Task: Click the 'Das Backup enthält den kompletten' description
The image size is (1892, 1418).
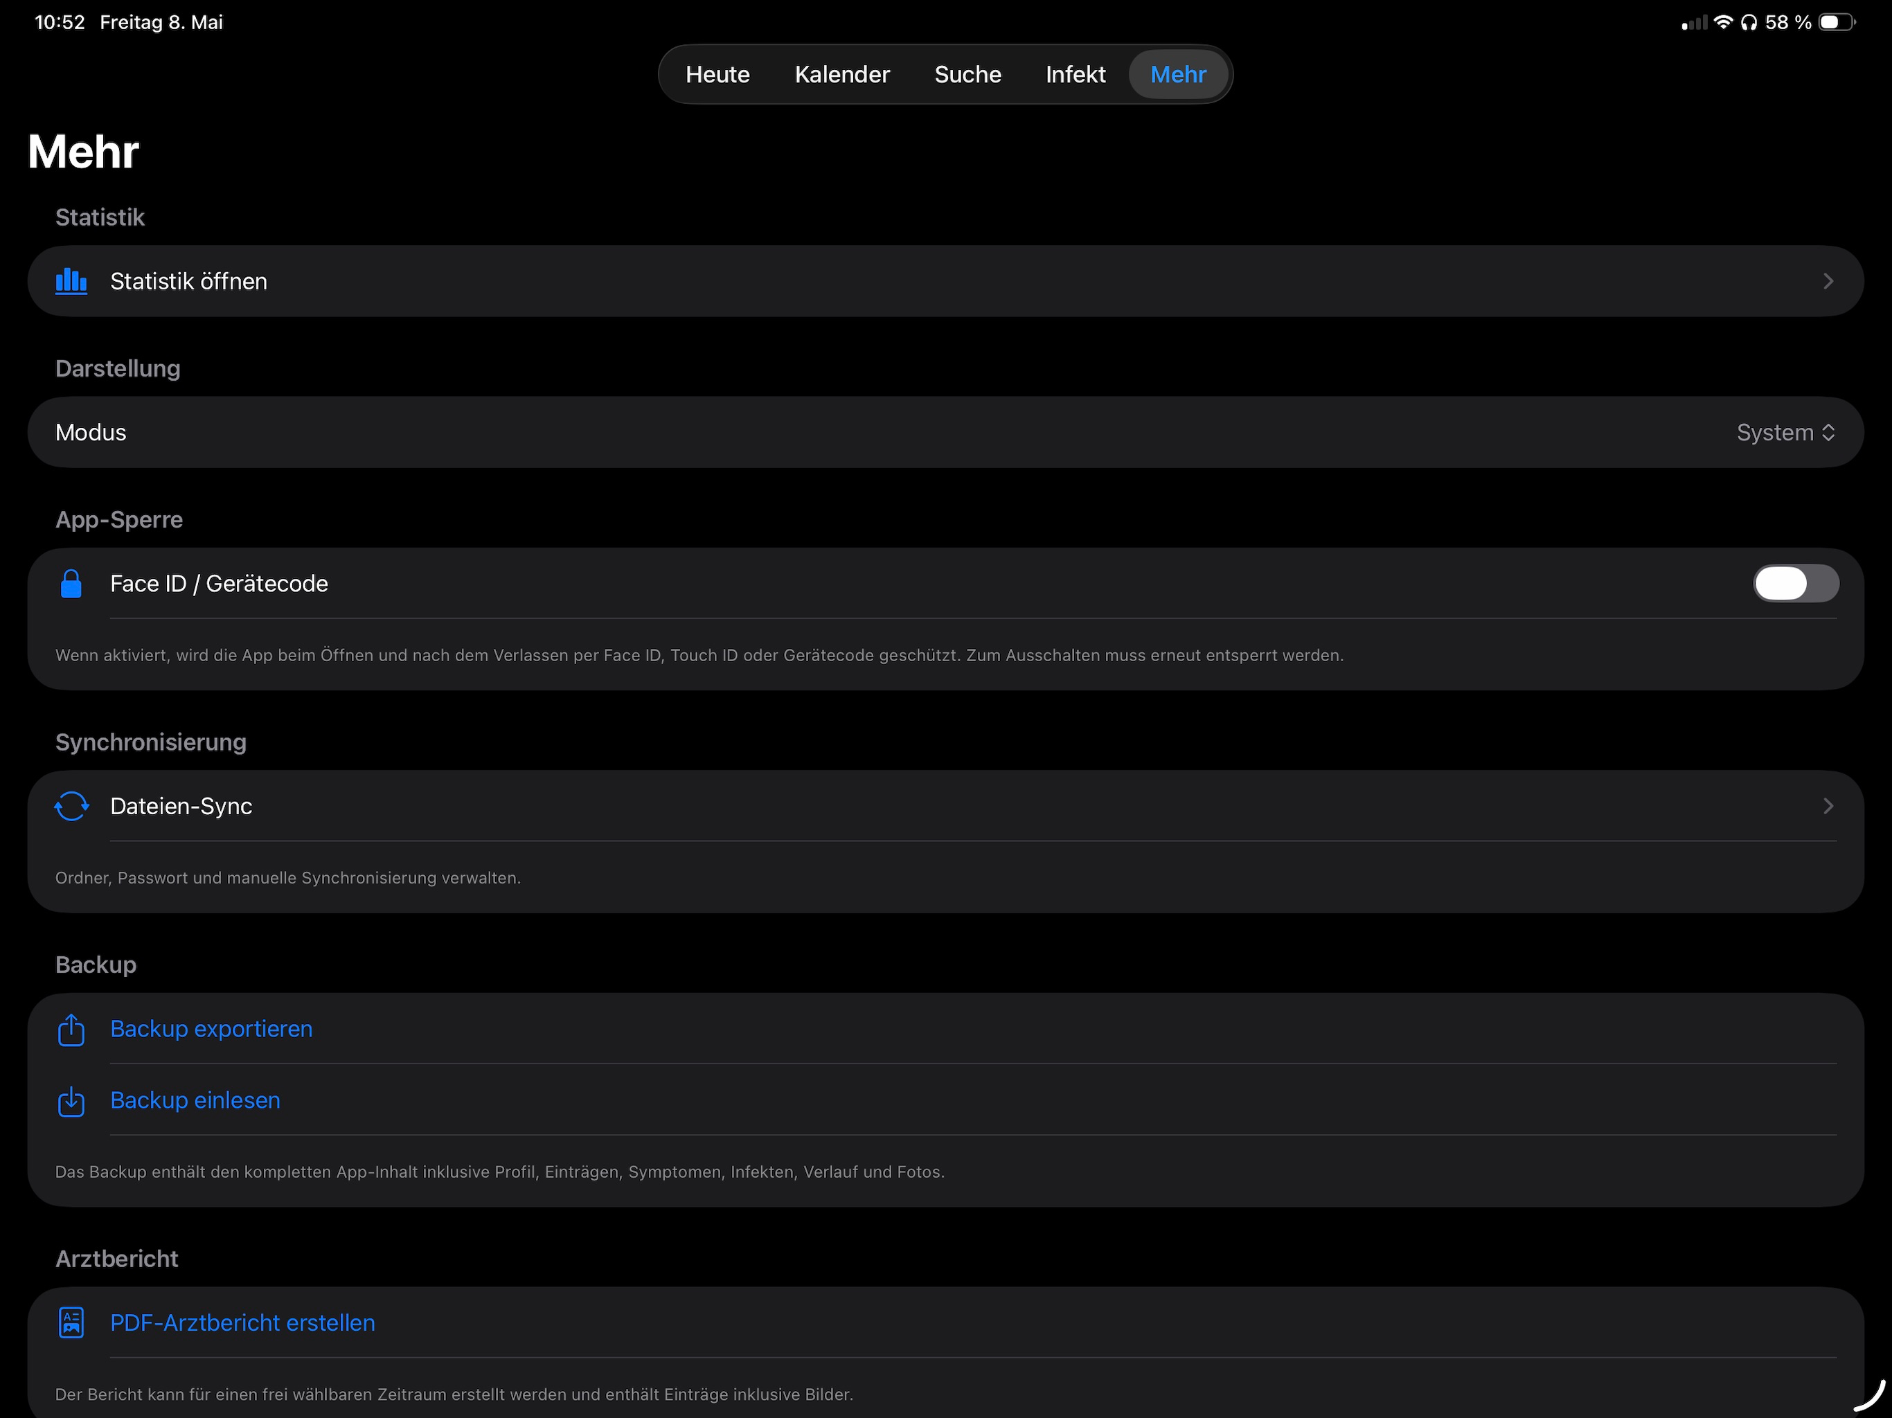Action: coord(499,1172)
